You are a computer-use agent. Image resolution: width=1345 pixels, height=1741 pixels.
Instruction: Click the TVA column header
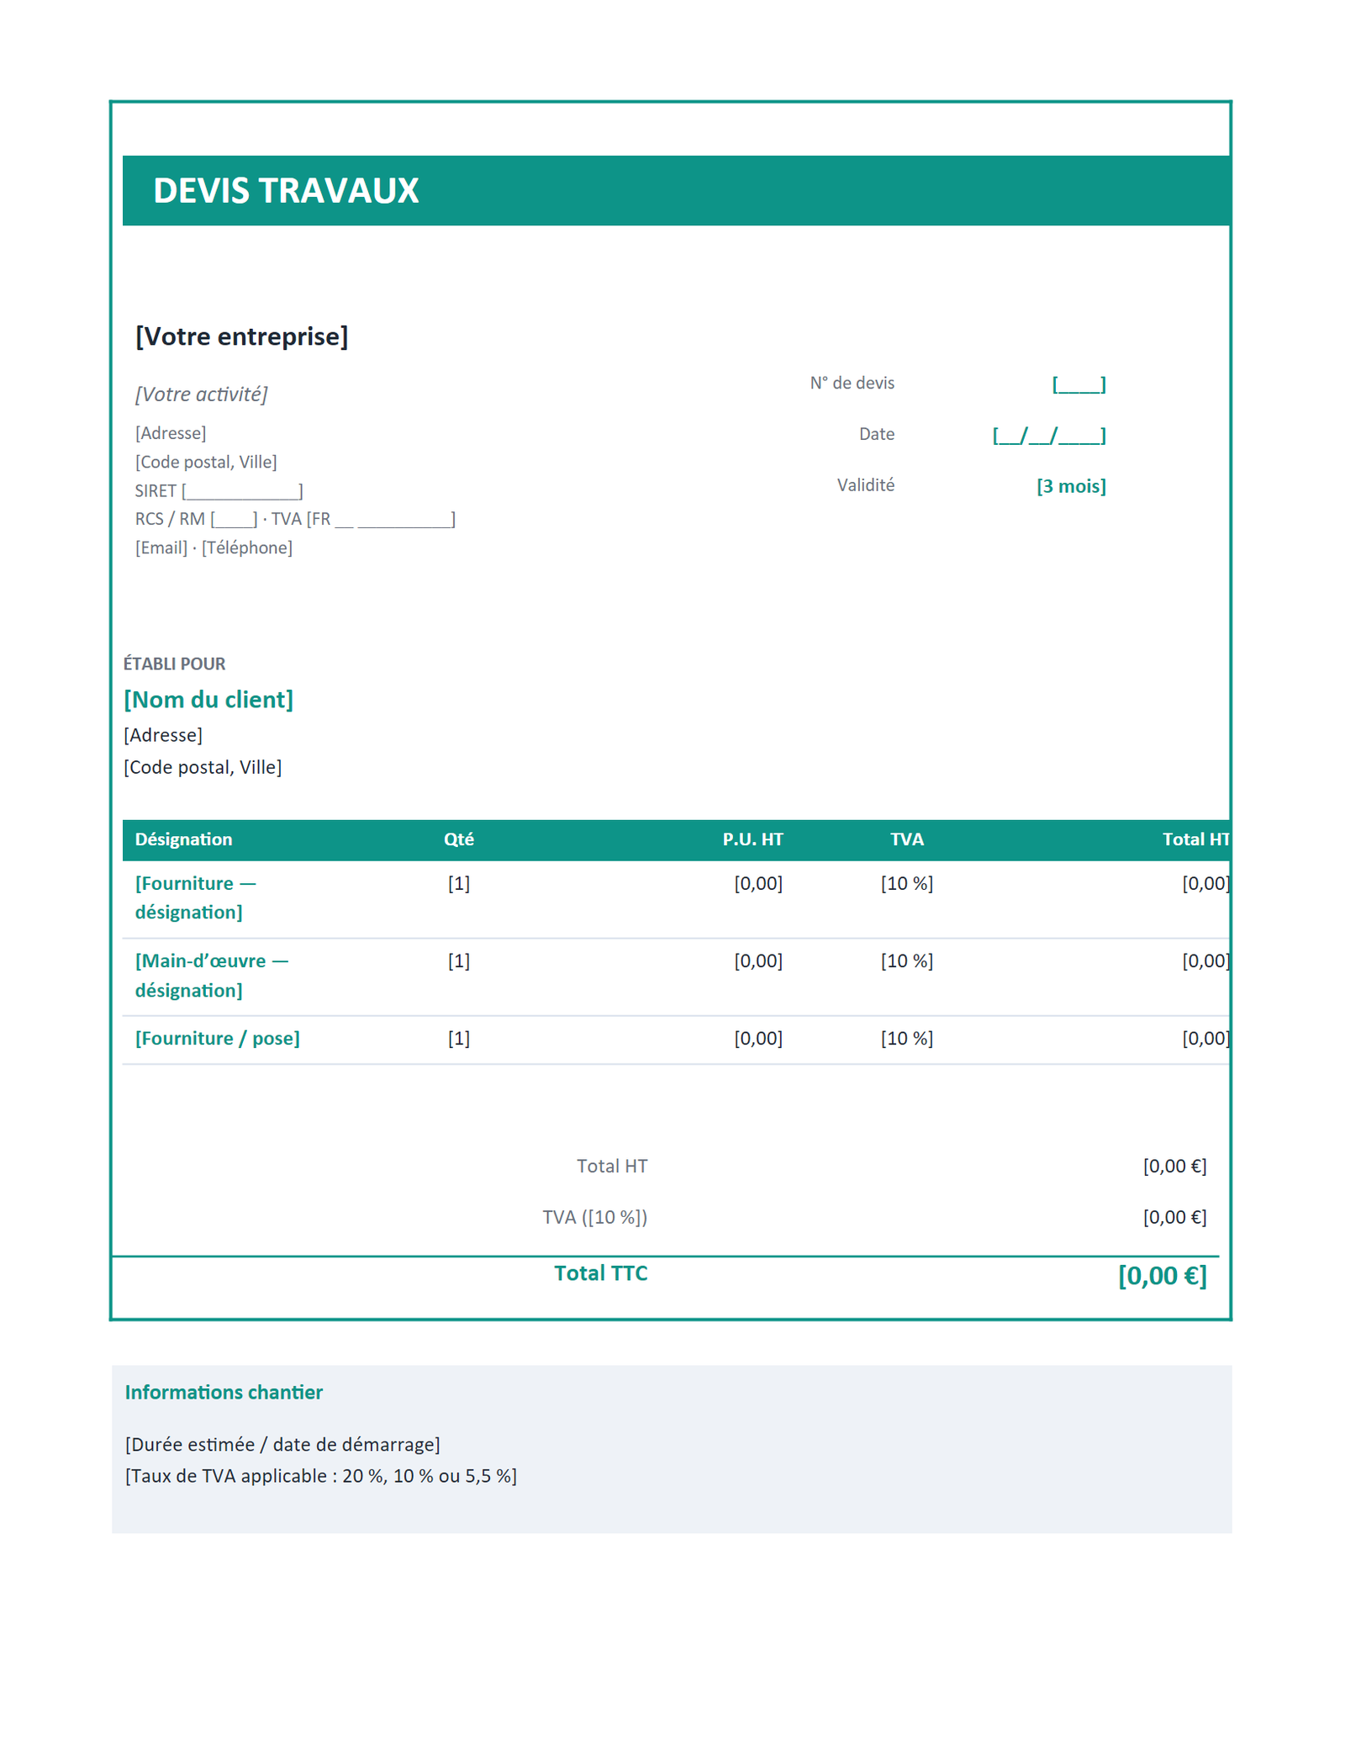click(x=907, y=839)
